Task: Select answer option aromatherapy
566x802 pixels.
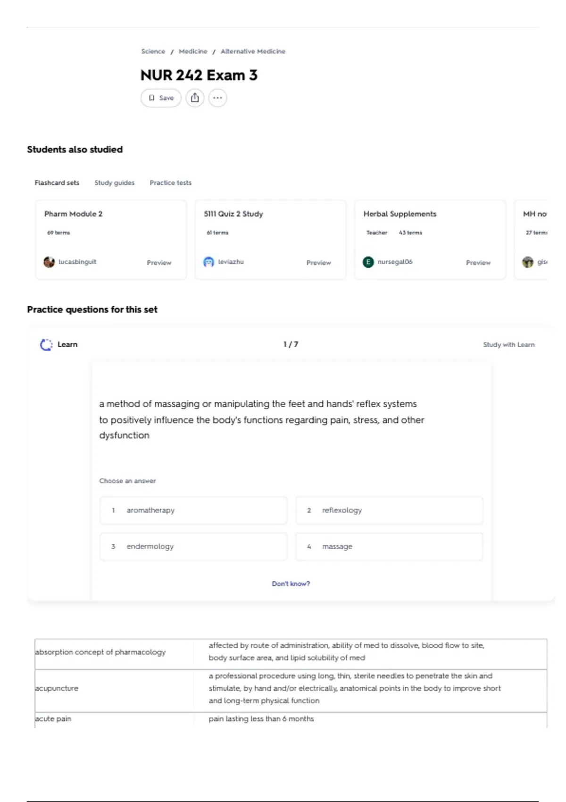Action: (x=193, y=510)
